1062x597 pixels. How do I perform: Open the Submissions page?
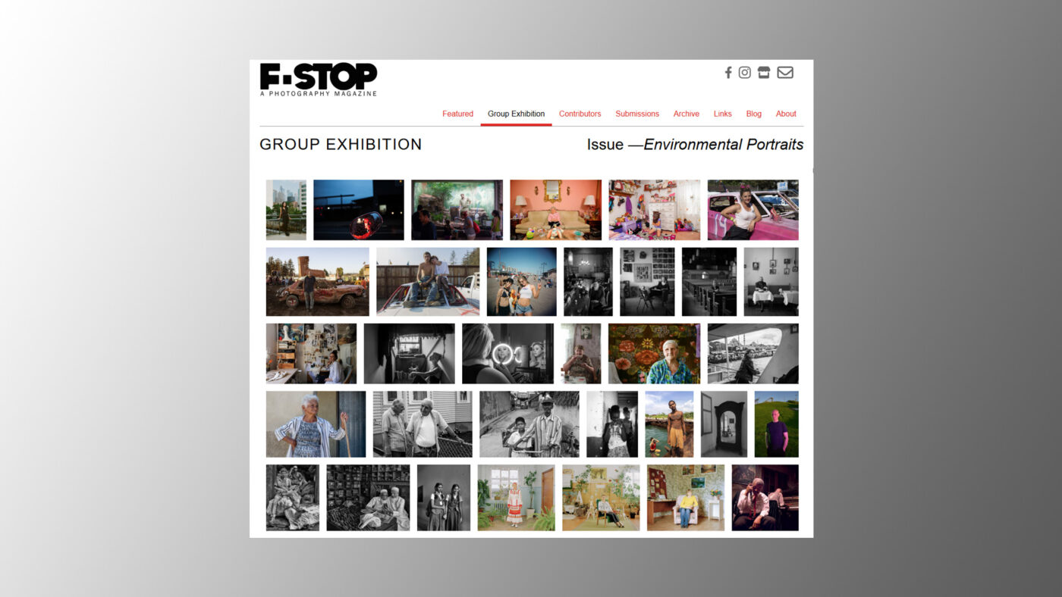pyautogui.click(x=637, y=114)
